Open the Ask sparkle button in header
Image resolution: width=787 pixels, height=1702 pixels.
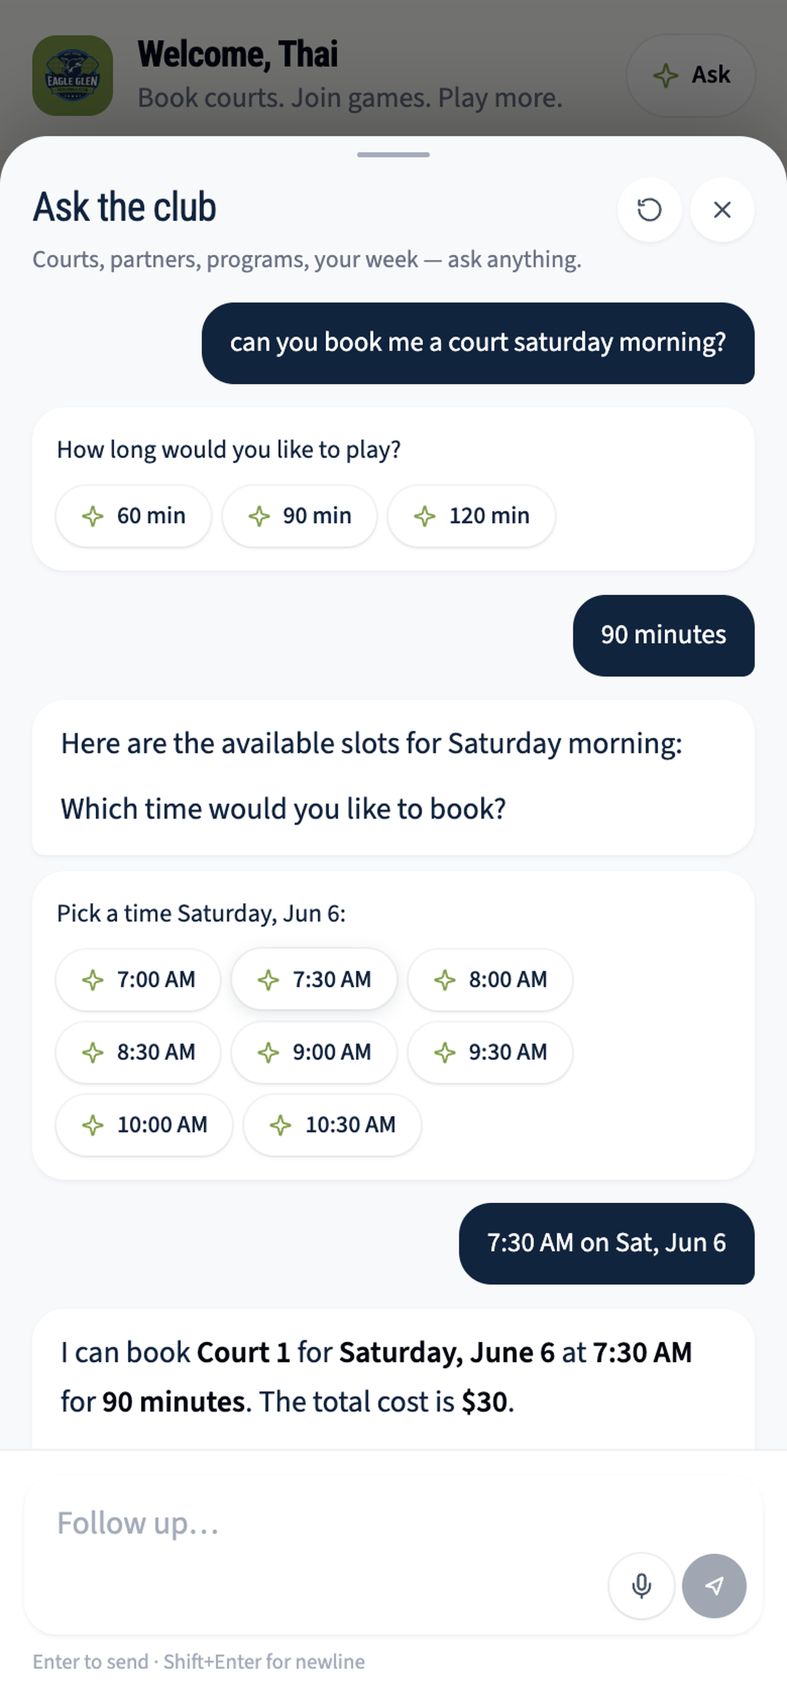point(691,75)
